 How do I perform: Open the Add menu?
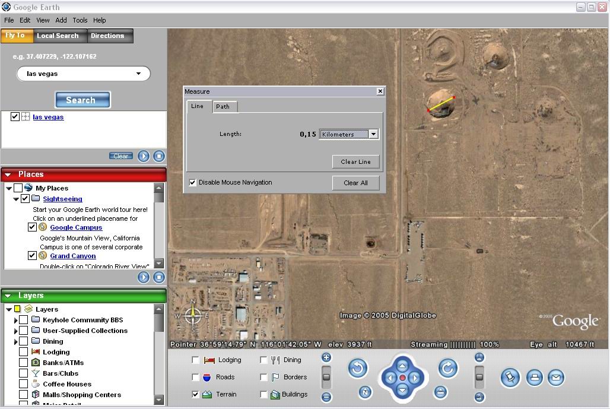pos(61,20)
